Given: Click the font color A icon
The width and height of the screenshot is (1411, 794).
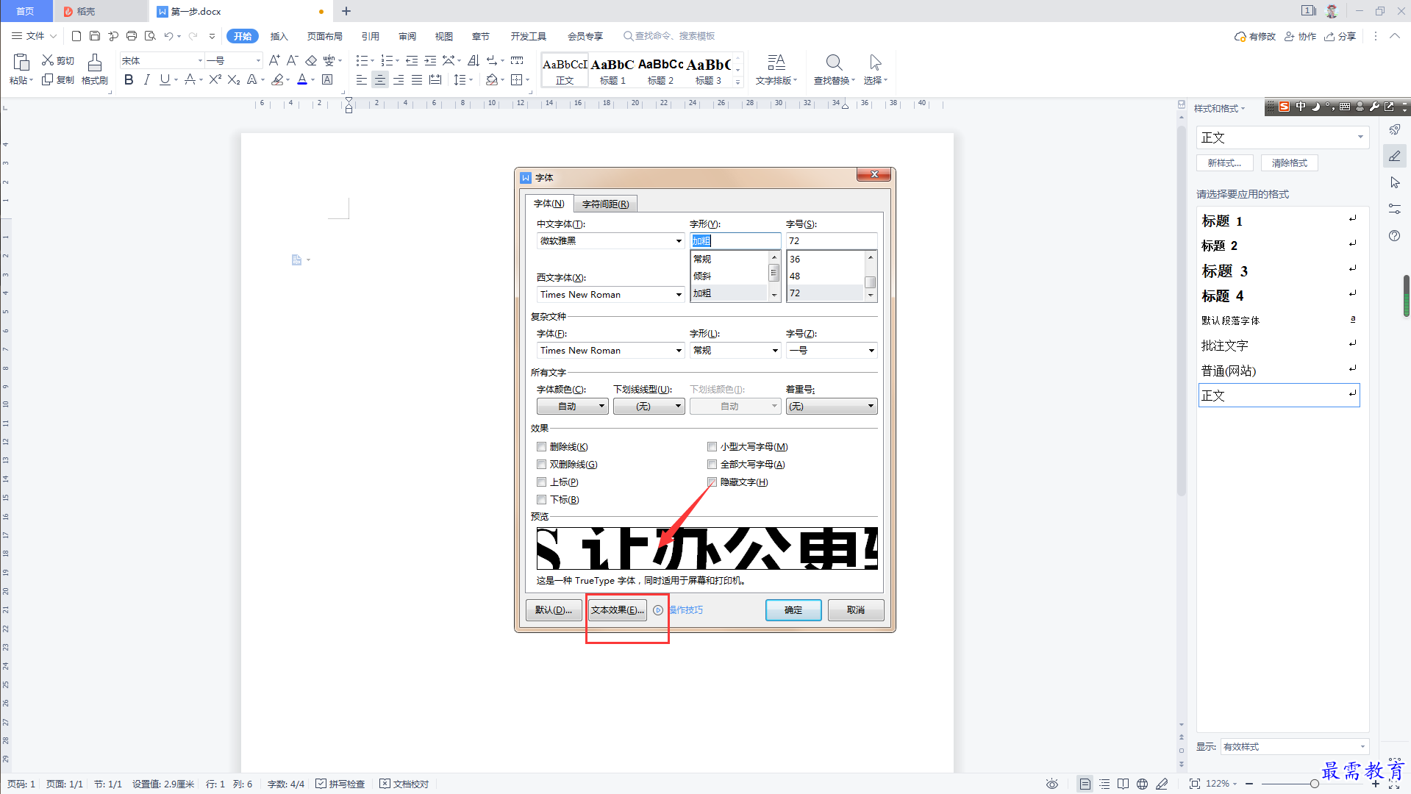Looking at the screenshot, I should tap(302, 79).
